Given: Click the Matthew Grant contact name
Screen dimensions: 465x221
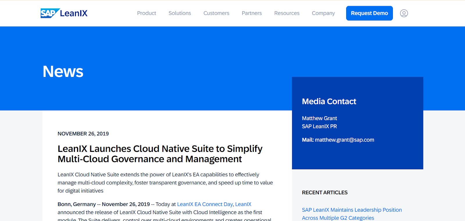Looking at the screenshot, I should [x=319, y=118].
